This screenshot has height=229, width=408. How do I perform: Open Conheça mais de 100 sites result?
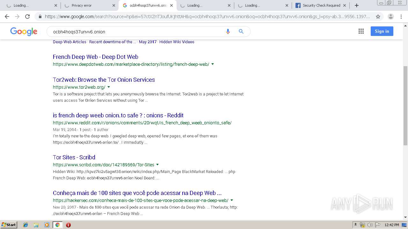click(137, 193)
